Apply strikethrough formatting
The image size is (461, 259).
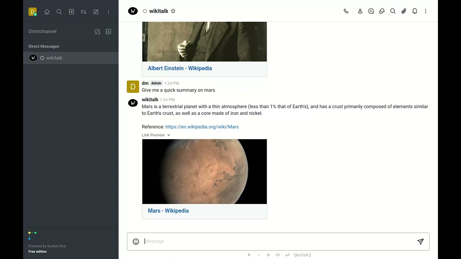(x=268, y=255)
